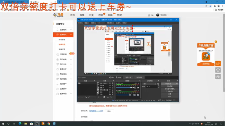Open the Windows Start menu
This screenshot has width=225, height=126.
point(3,123)
